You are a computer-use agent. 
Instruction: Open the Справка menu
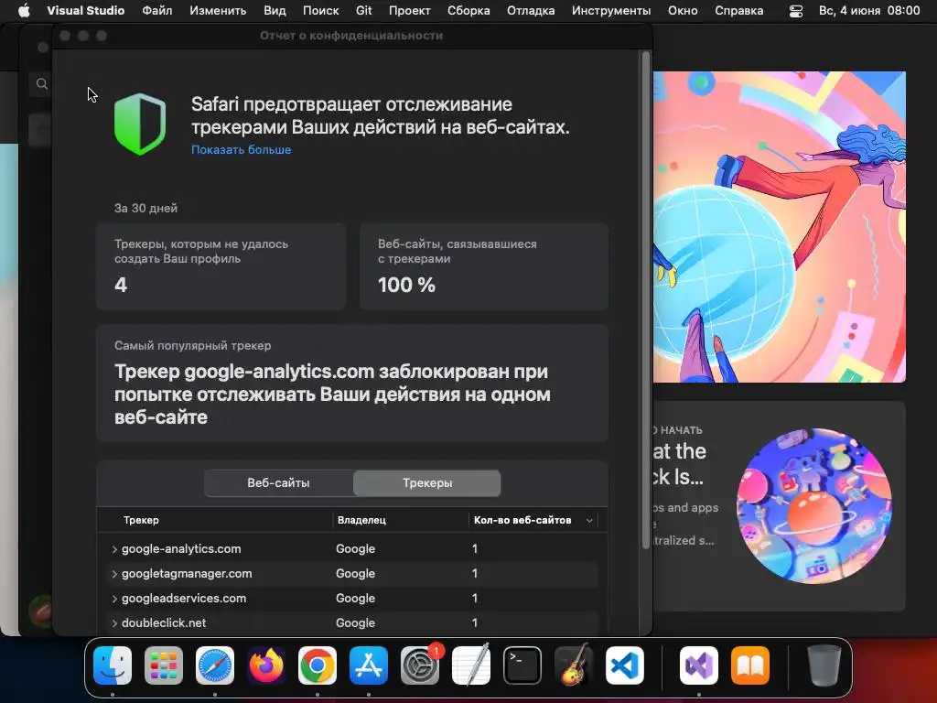coord(739,11)
